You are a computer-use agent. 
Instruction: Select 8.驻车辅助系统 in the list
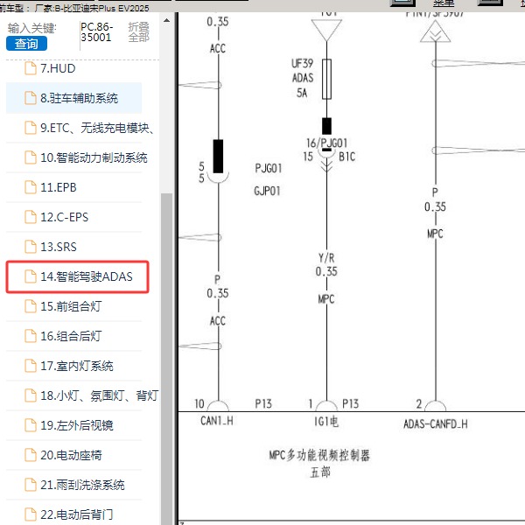tap(74, 98)
